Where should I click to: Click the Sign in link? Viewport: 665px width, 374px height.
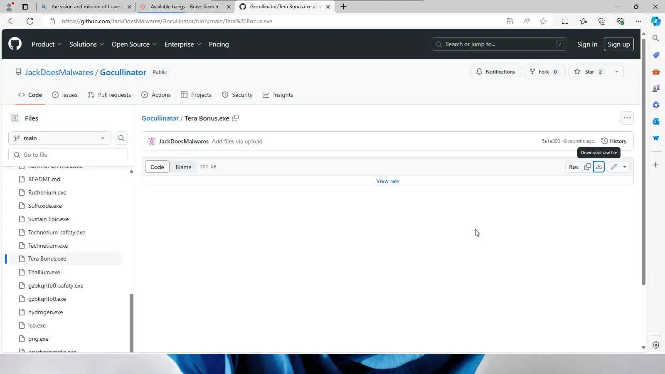[587, 44]
